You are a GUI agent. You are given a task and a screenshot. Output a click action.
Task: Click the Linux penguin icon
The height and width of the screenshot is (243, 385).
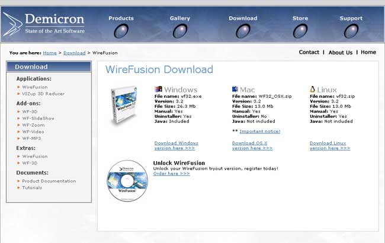click(x=313, y=89)
